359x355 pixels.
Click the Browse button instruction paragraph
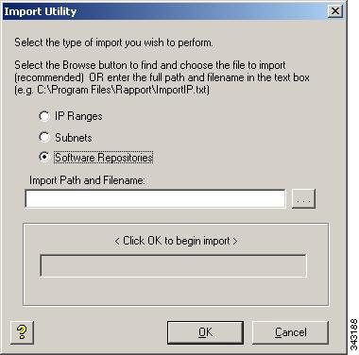coord(162,77)
